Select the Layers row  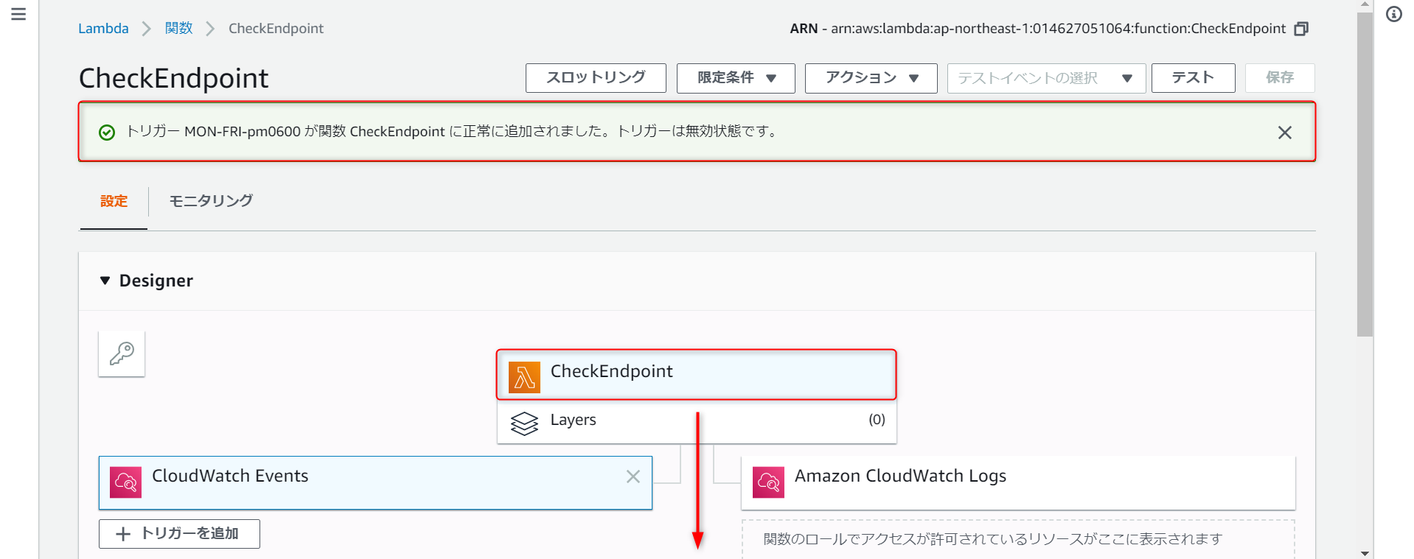(697, 421)
